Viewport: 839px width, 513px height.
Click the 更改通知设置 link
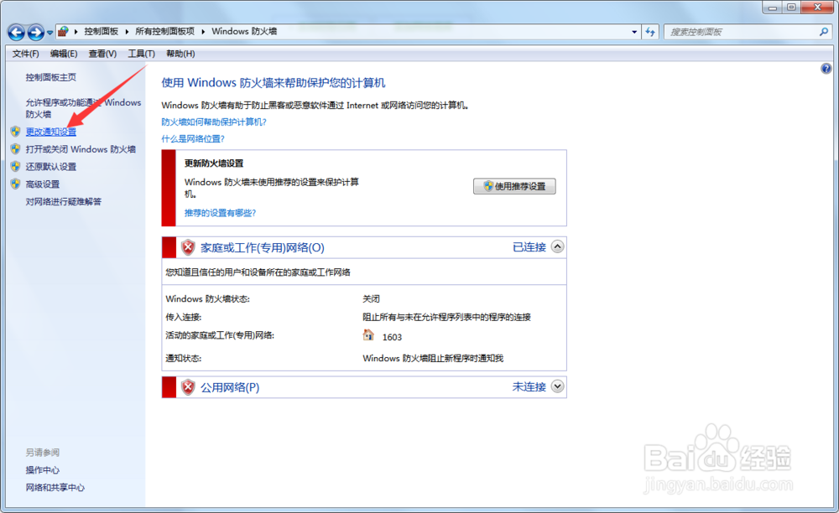click(51, 132)
